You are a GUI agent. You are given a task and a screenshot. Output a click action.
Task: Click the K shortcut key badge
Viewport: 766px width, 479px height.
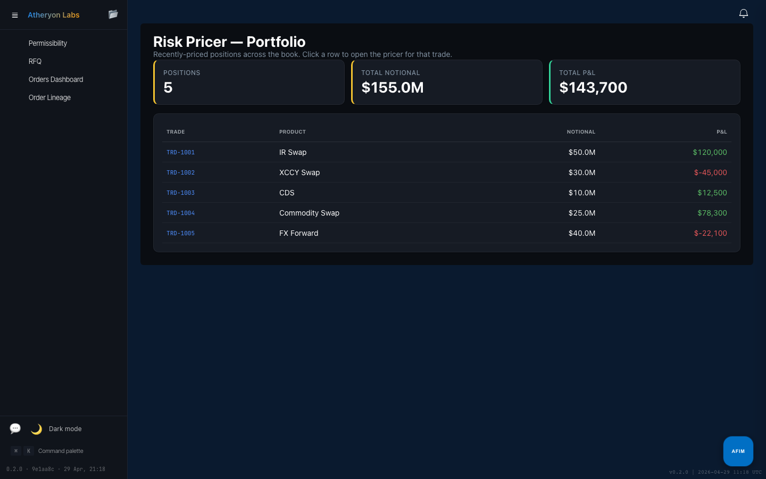click(29, 451)
